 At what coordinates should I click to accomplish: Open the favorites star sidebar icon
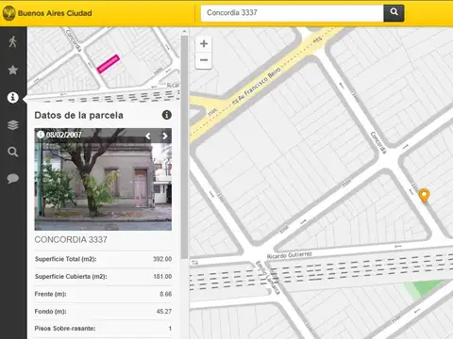tap(13, 70)
